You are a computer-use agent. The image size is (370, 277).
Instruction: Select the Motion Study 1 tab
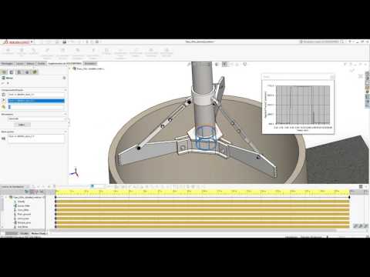pos(39,233)
